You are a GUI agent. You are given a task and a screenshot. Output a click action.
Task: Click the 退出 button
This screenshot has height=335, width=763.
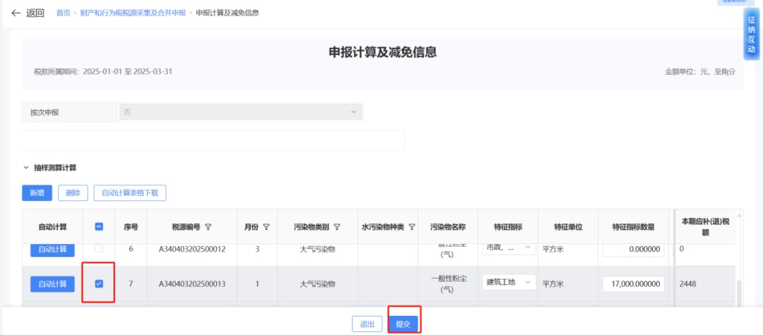pyautogui.click(x=367, y=324)
